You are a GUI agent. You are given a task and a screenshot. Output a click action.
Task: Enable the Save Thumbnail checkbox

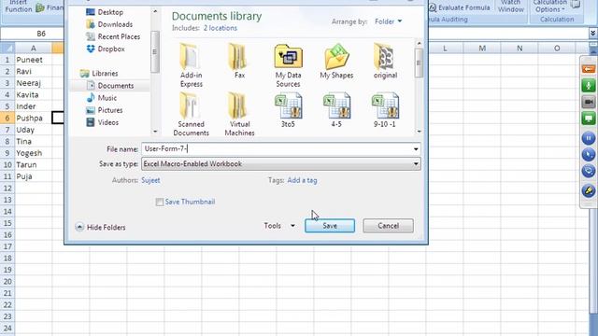click(x=160, y=202)
